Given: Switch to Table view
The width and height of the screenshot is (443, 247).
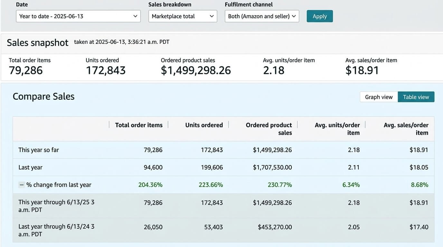Looking at the screenshot, I should [x=416, y=97].
